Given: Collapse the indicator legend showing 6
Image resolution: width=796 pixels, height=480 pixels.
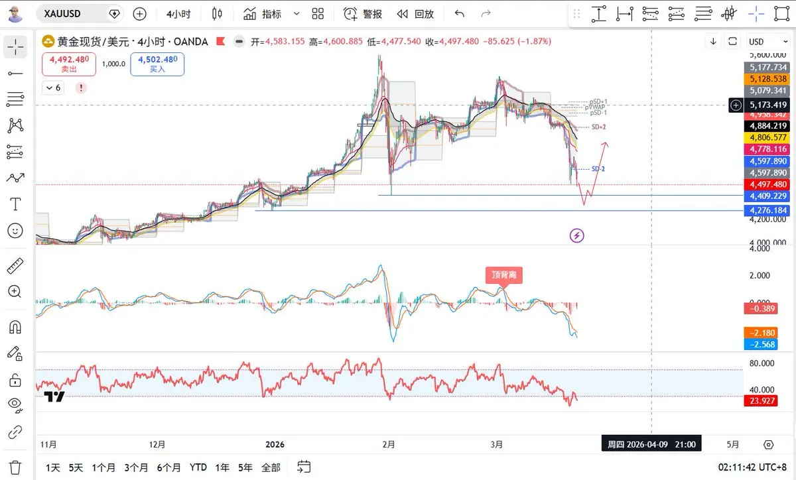Looking at the screenshot, I should pos(54,88).
